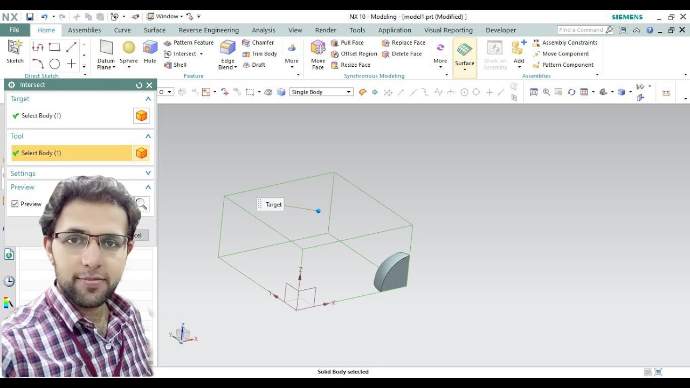This screenshot has height=388, width=690.
Task: Collapse the Tool section
Action: pyautogui.click(x=148, y=136)
